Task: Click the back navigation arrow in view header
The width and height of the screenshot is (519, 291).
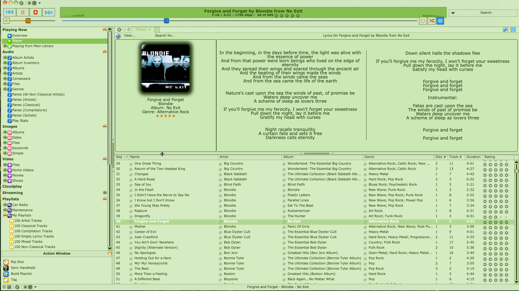Action: coord(119,30)
